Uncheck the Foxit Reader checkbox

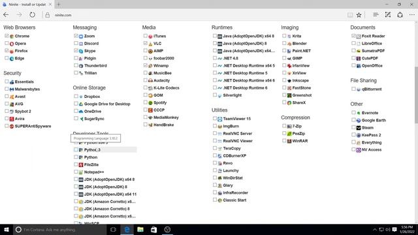click(353, 36)
